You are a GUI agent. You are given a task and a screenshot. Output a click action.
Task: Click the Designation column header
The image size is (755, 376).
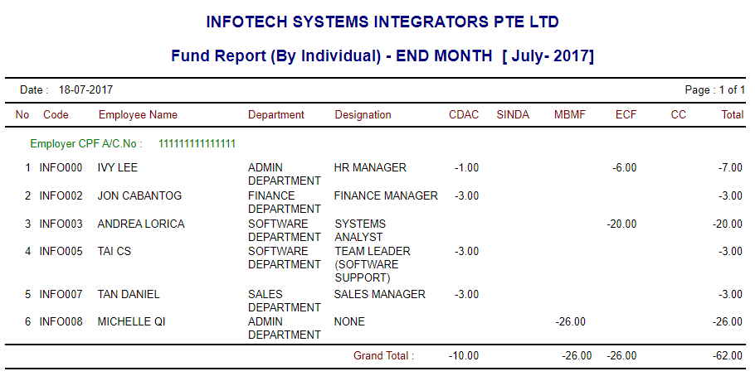[x=363, y=115]
